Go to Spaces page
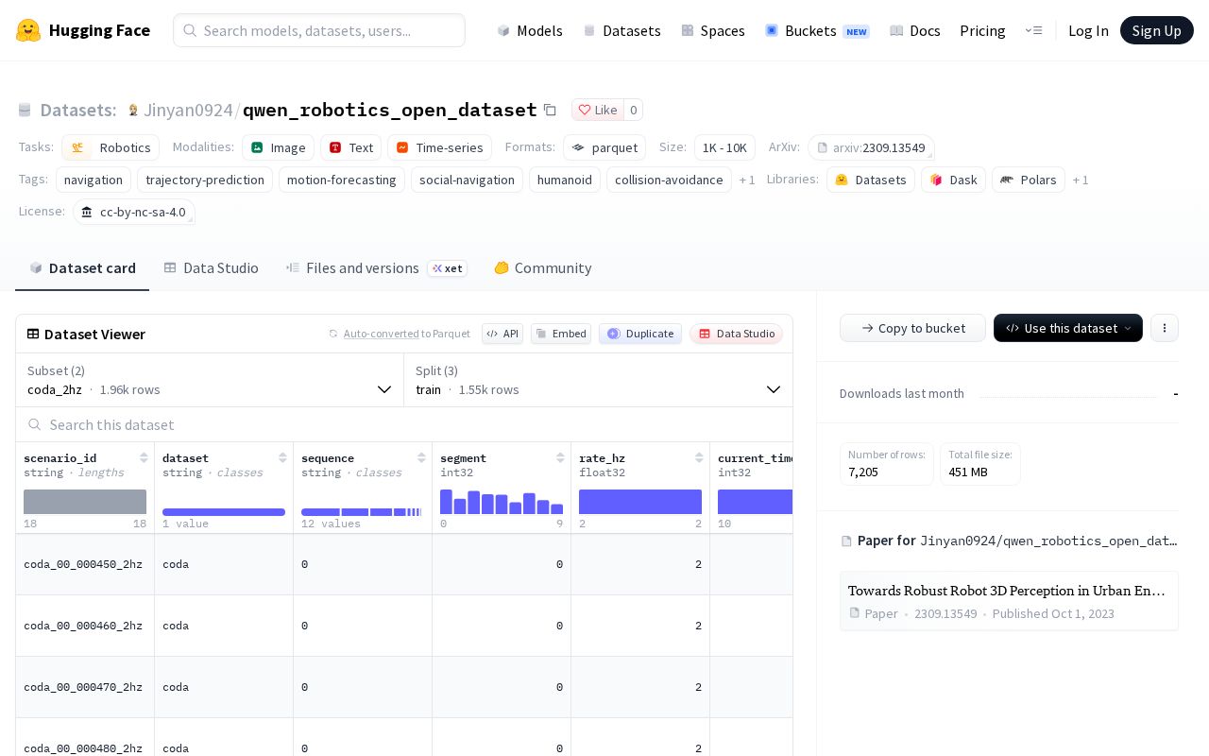Screen dimensions: 1209x756 tap(713, 30)
